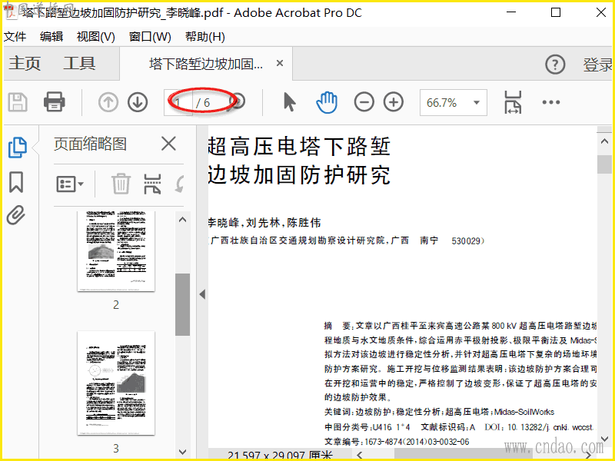This screenshot has width=615, height=461.
Task: Click the Save file icon
Action: (18, 102)
